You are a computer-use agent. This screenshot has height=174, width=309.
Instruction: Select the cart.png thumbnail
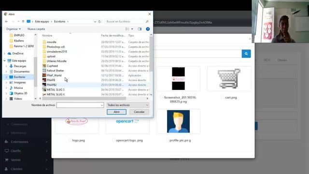[x=229, y=78]
